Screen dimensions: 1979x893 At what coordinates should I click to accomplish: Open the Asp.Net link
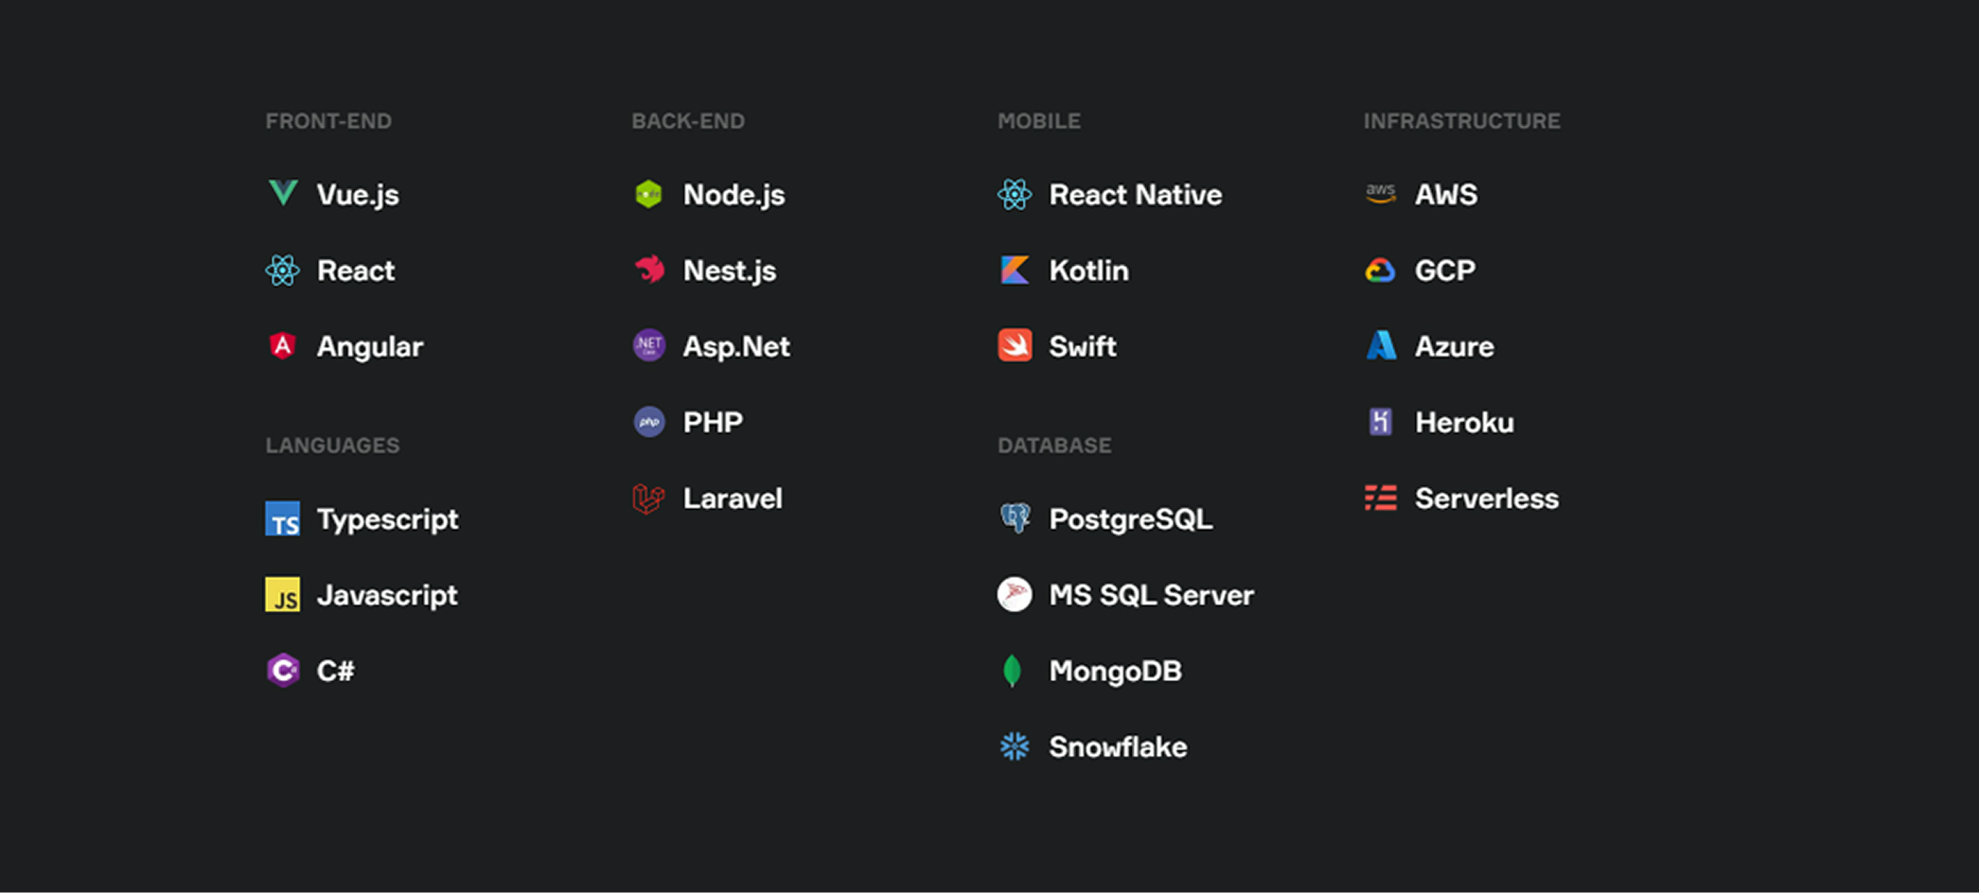[736, 346]
